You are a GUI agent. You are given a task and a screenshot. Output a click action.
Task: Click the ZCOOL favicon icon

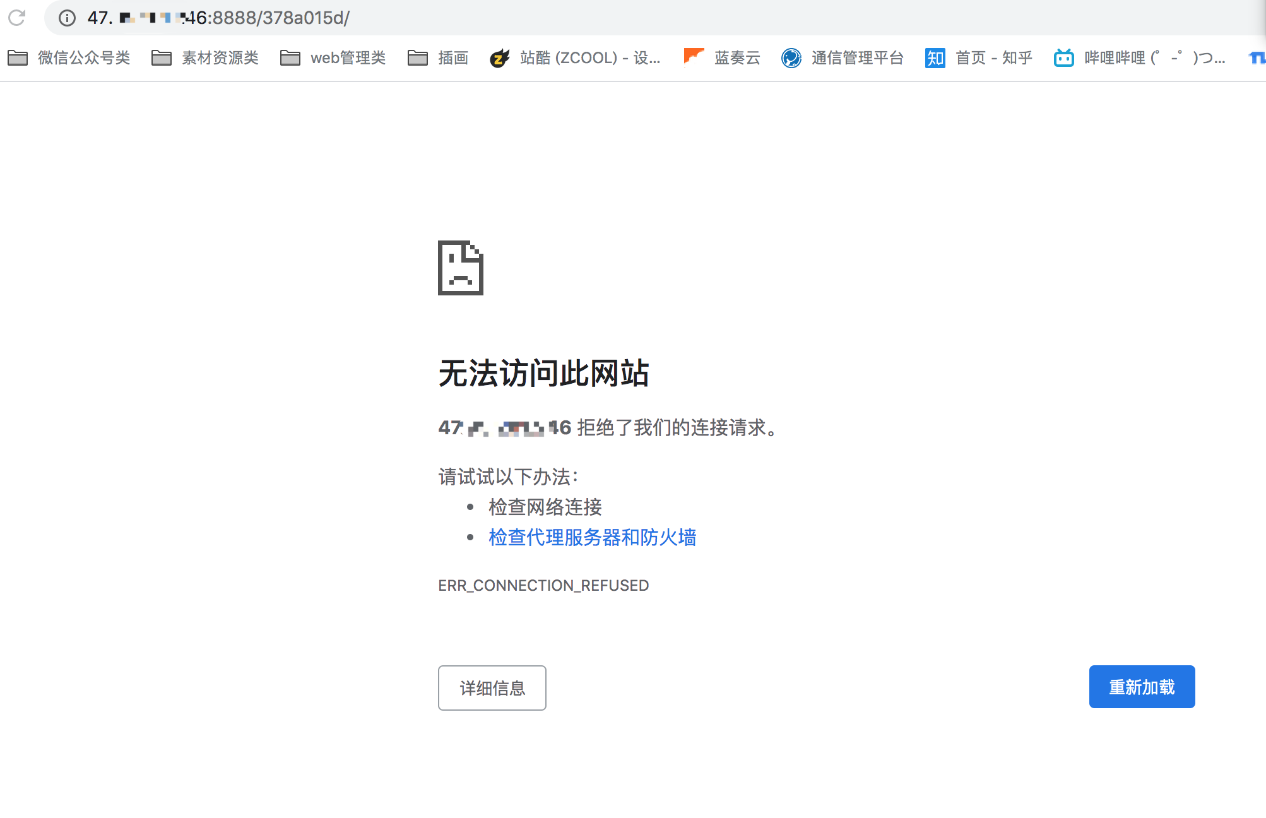500,58
